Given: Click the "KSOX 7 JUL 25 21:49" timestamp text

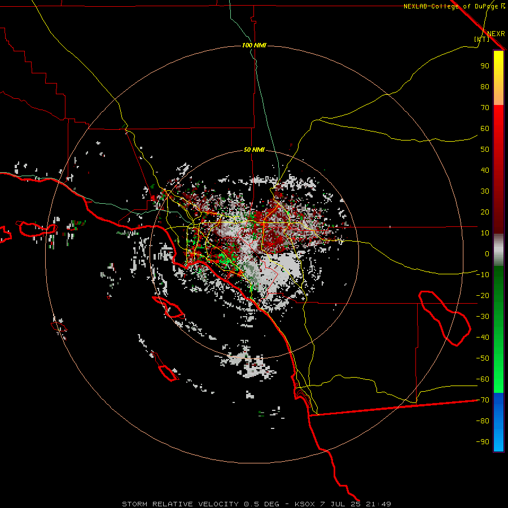Looking at the screenshot, I should pos(343,504).
